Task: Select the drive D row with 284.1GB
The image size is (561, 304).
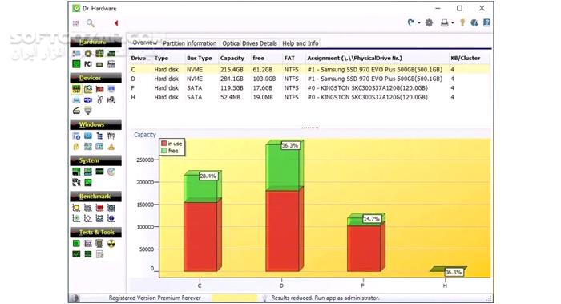Action: 309,79
